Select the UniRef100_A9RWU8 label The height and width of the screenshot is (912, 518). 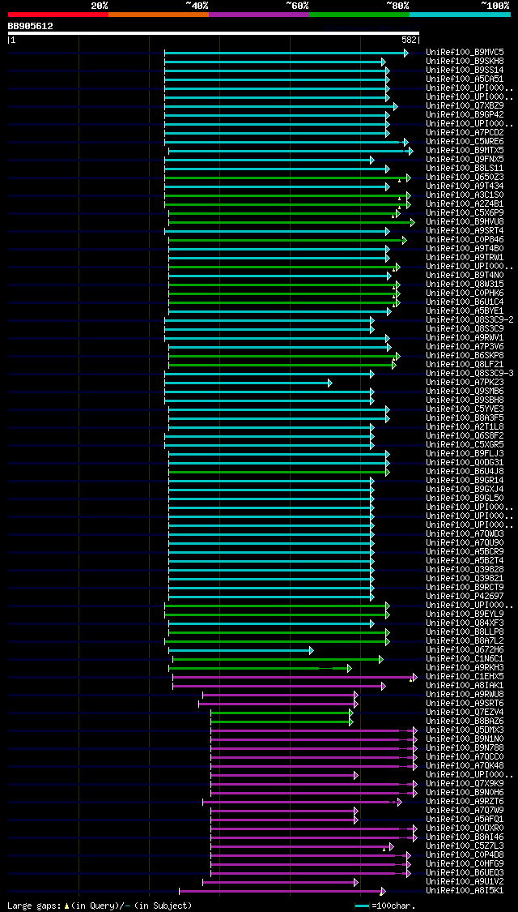coord(465,695)
